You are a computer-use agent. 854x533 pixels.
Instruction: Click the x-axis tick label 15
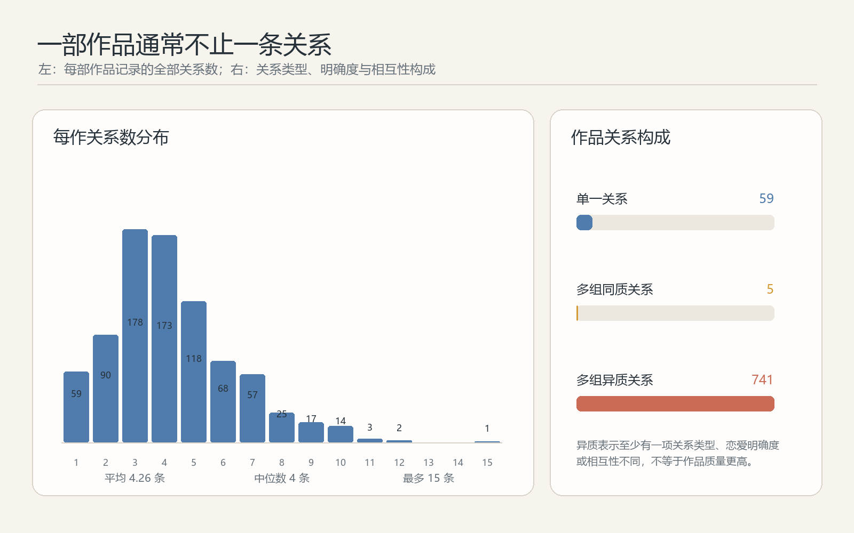pyautogui.click(x=487, y=463)
